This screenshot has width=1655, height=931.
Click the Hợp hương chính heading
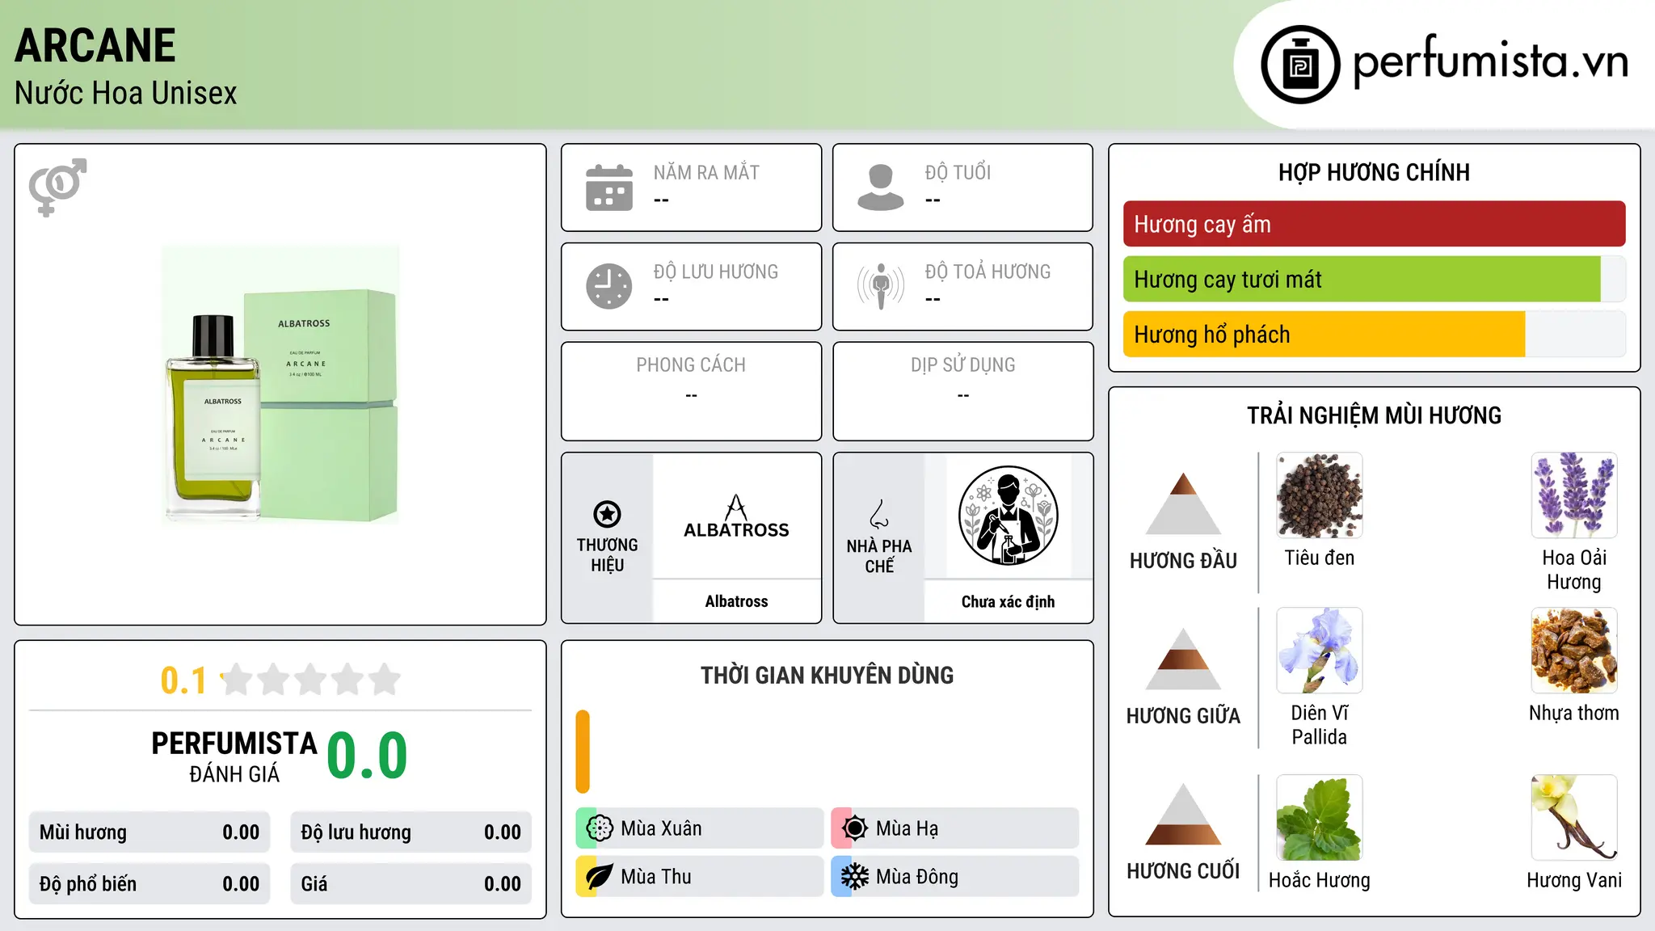click(1374, 173)
